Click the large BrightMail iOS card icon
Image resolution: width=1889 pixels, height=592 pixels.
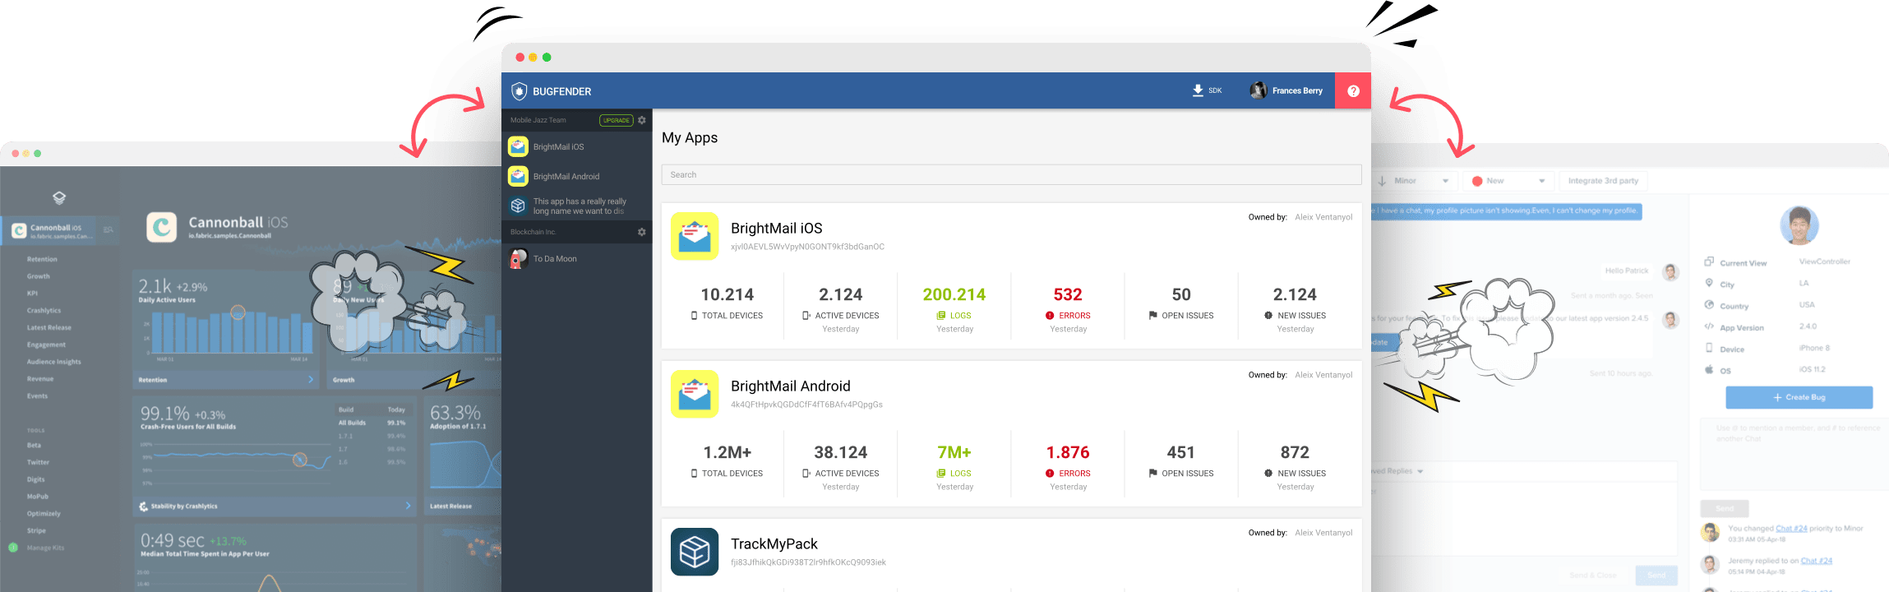(695, 236)
